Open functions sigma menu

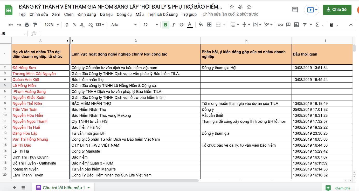click(319, 25)
